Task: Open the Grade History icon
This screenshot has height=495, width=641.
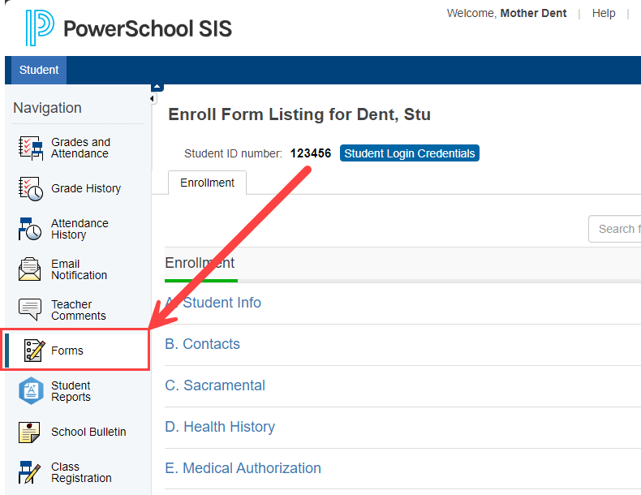Action: (x=31, y=188)
